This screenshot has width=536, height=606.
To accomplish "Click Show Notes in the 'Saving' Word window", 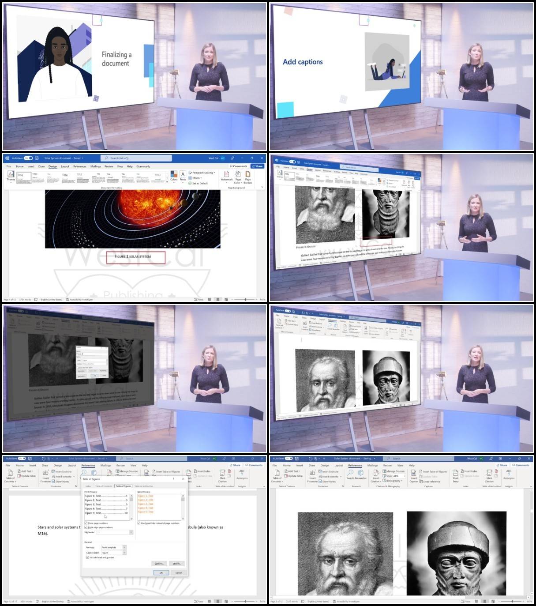I will pyautogui.click(x=327, y=482).
